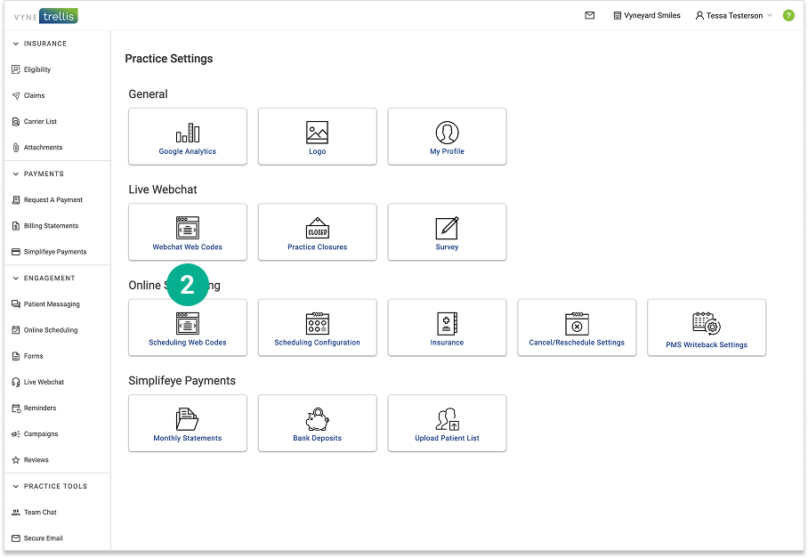Select Eligibility in the sidebar
This screenshot has height=558, width=808.
pos(37,69)
